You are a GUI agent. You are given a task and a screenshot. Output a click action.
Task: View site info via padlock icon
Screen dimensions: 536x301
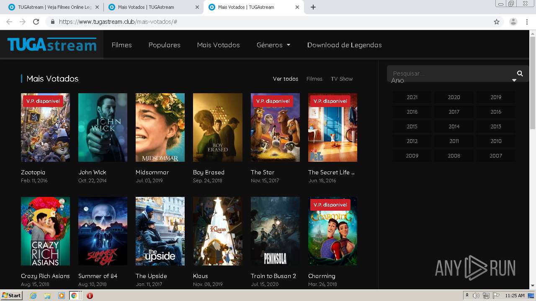tap(53, 22)
